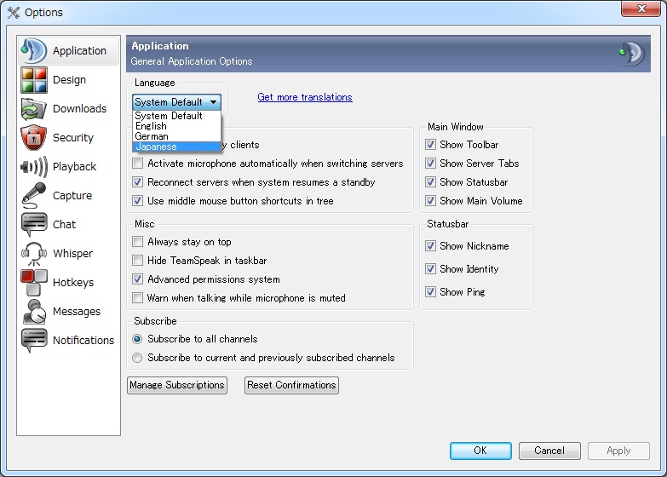Open Capture microphone icon
Image resolution: width=667 pixels, height=477 pixels.
coord(34,195)
